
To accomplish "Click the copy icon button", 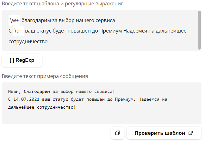I will (117, 133).
